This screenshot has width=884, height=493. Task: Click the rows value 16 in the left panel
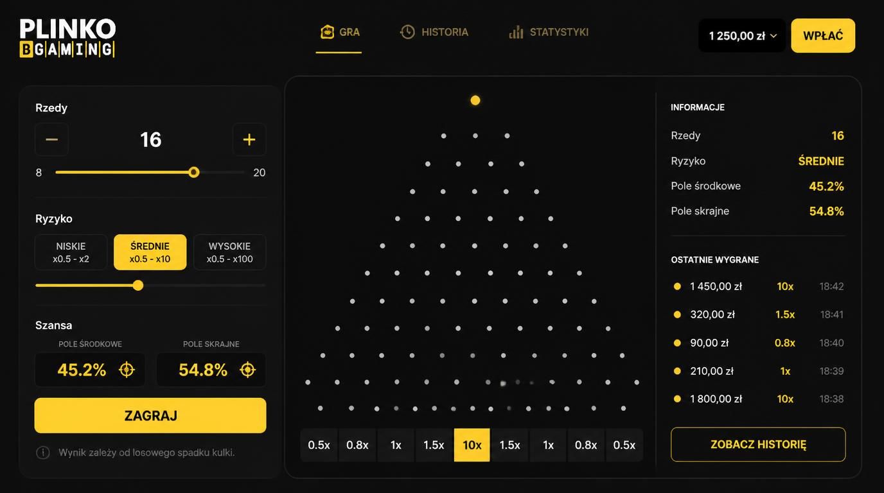click(x=151, y=139)
